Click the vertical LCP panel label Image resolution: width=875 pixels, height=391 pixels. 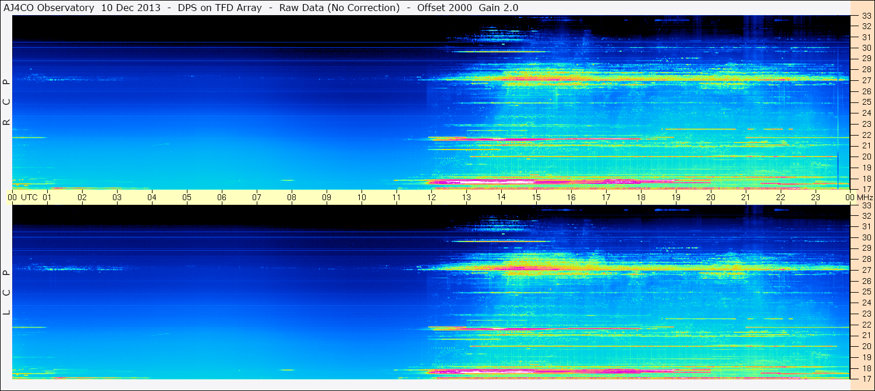point(6,292)
